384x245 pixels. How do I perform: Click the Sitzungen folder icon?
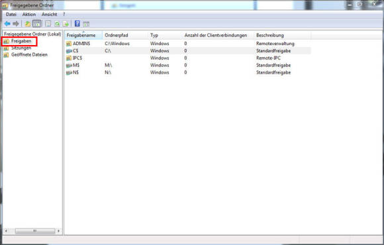tap(7, 48)
